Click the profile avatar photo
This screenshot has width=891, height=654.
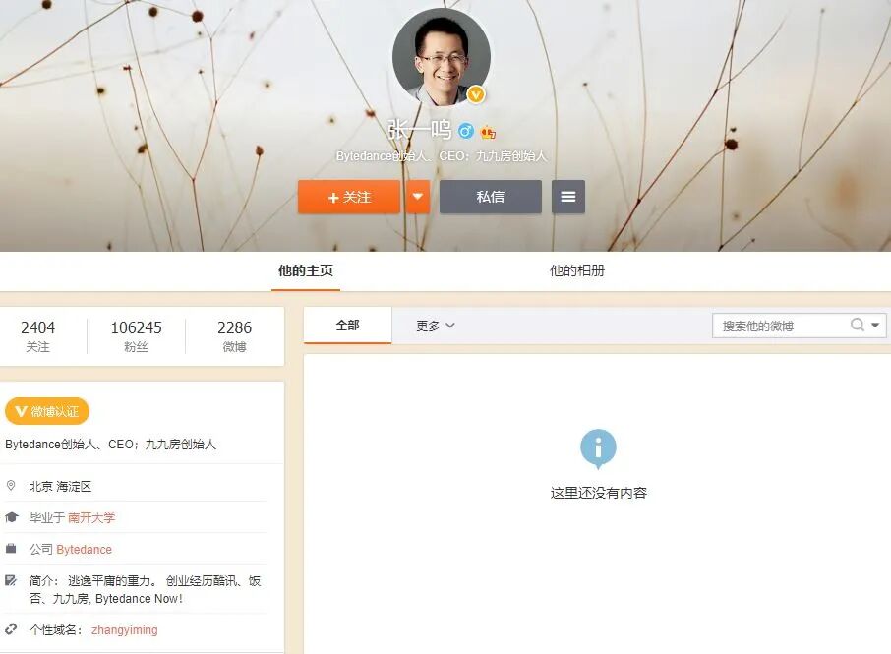coord(441,57)
